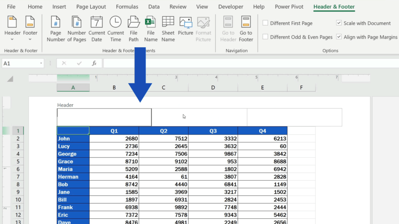Open the Review tab
The height and width of the screenshot is (224, 399).
tap(178, 7)
